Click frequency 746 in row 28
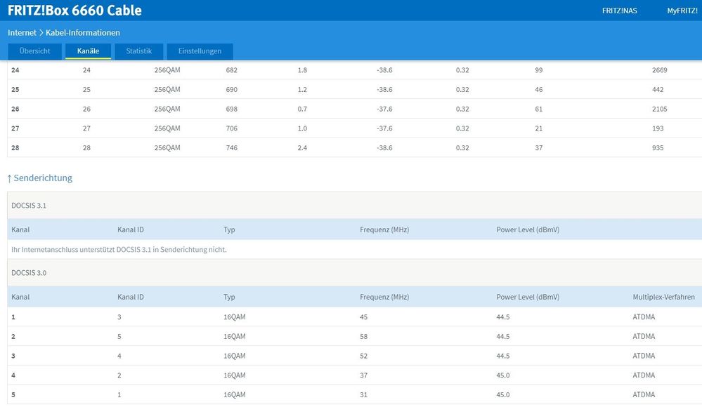The height and width of the screenshot is (407, 702). tap(231, 148)
